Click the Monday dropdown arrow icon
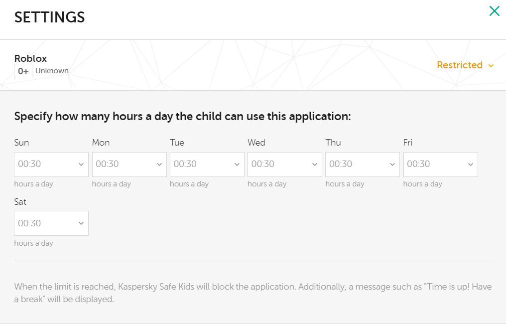This screenshot has height=328, width=506. point(159,164)
